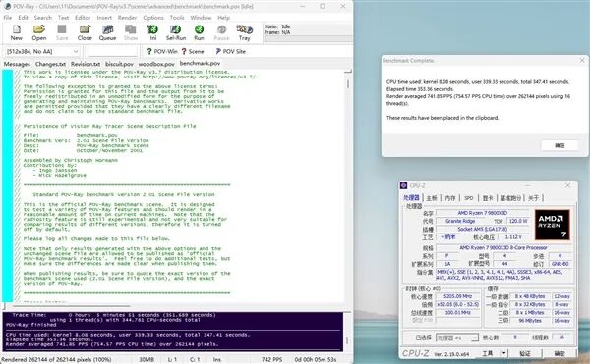Open the Options menu

point(153,18)
